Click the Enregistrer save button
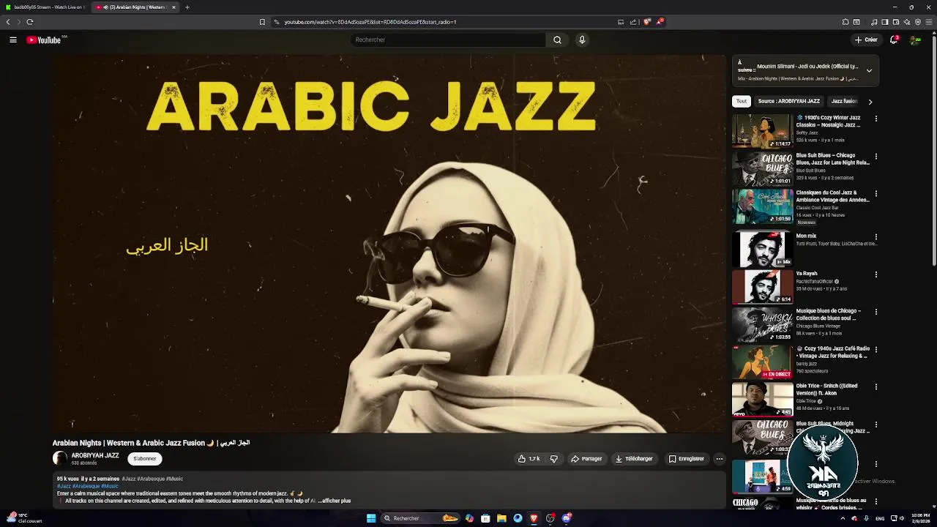 click(x=687, y=459)
